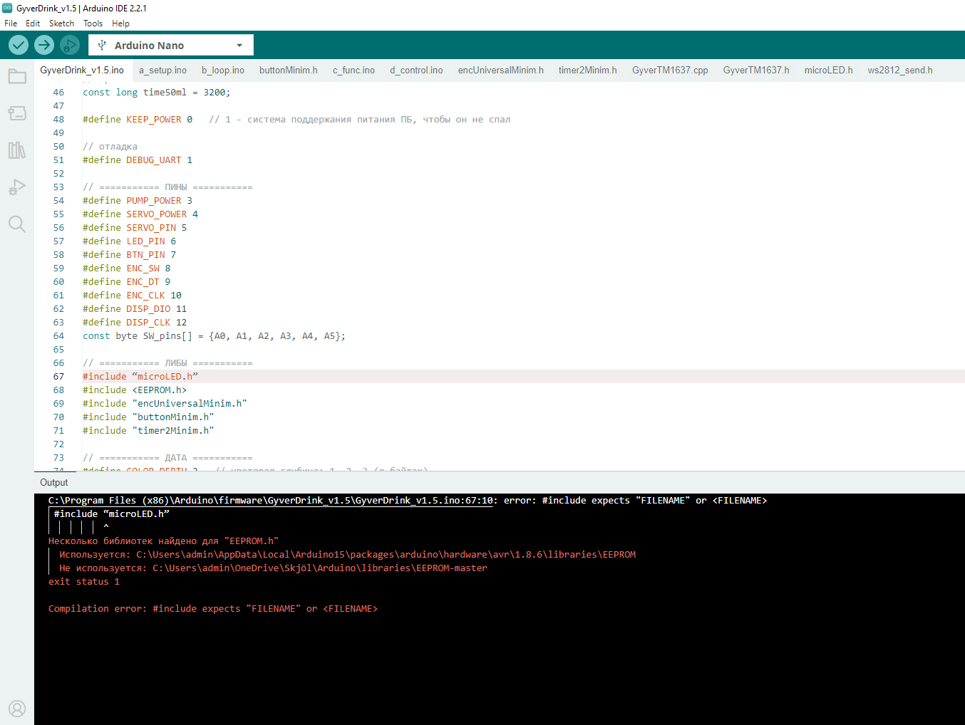Open the d_control.ino tab

coord(416,71)
